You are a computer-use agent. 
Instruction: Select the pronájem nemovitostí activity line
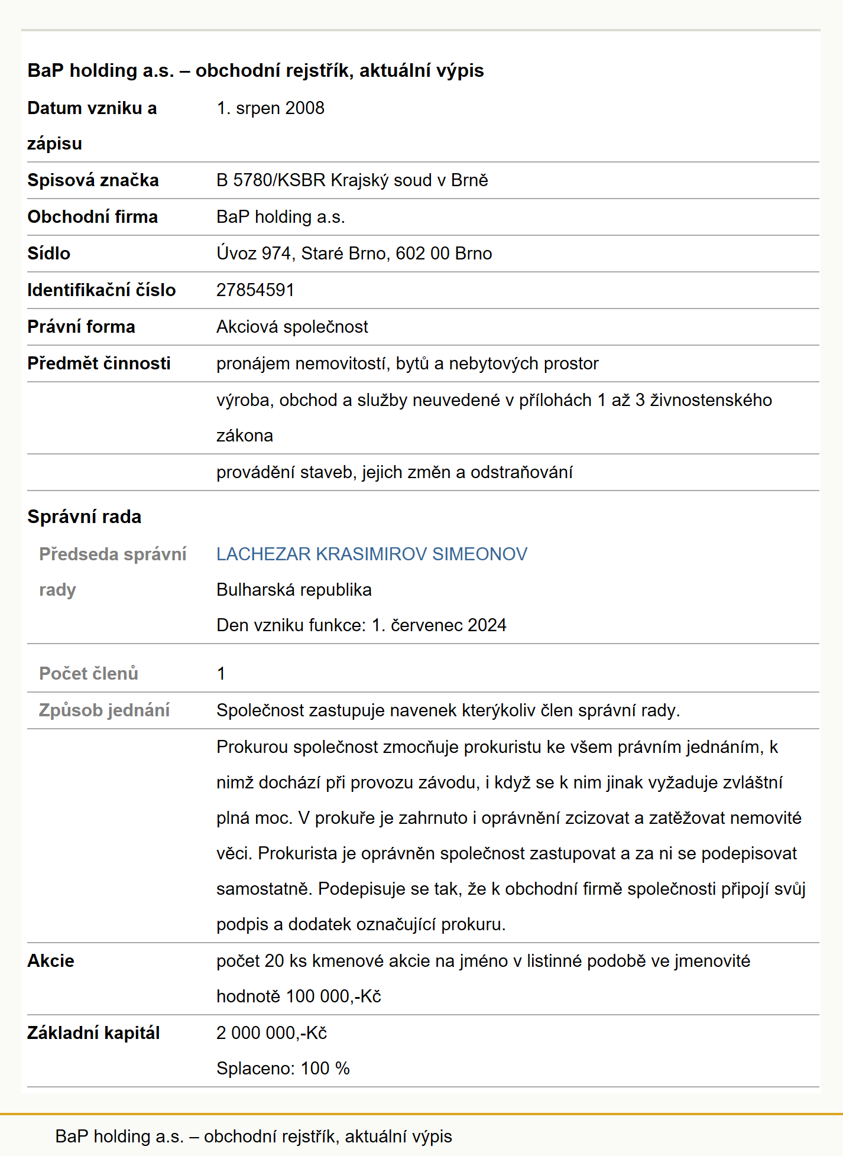click(407, 363)
